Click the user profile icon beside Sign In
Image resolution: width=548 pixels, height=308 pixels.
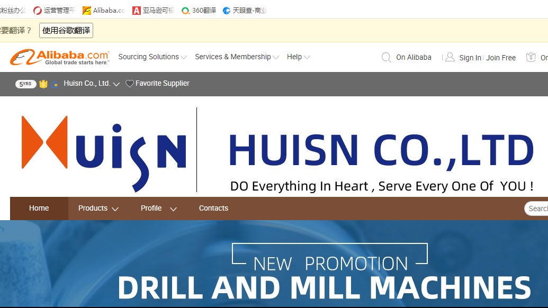click(x=450, y=57)
